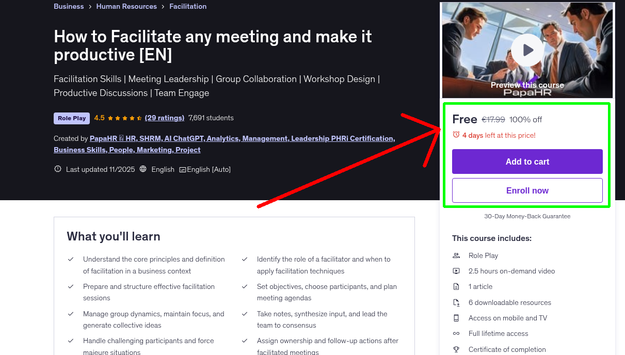Click the downloadable resources icon
The height and width of the screenshot is (355, 625).
[x=456, y=302]
